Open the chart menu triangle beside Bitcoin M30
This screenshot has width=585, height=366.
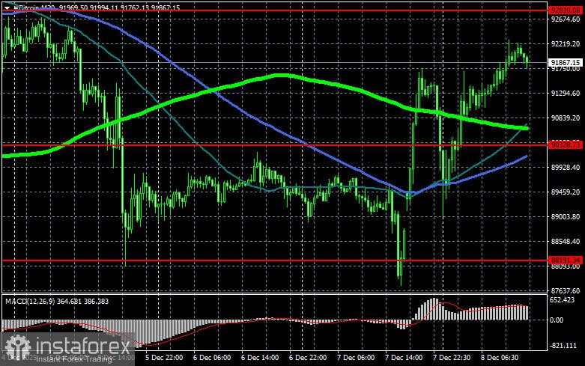[x=6, y=7]
